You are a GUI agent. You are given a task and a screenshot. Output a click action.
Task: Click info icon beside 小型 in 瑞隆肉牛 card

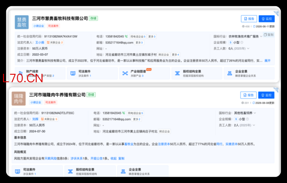pos(247,119)
